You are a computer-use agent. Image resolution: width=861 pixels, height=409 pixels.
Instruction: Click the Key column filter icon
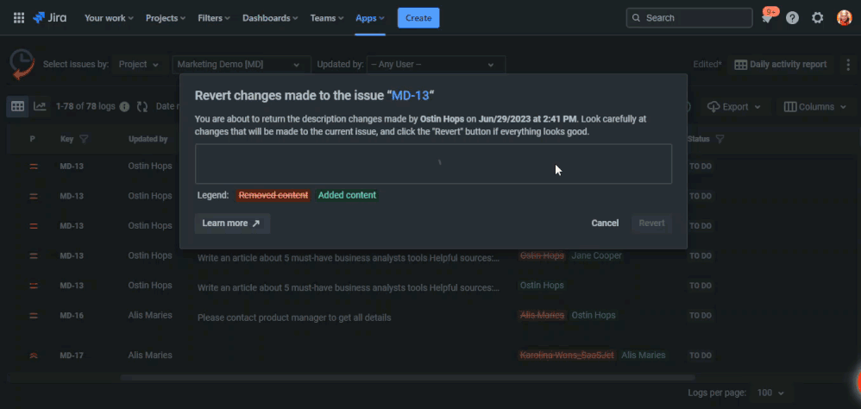coord(84,139)
